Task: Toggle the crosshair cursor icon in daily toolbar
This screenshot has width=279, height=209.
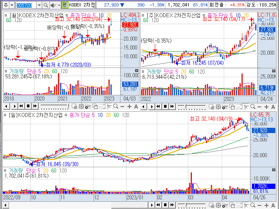Action: click(246, 205)
